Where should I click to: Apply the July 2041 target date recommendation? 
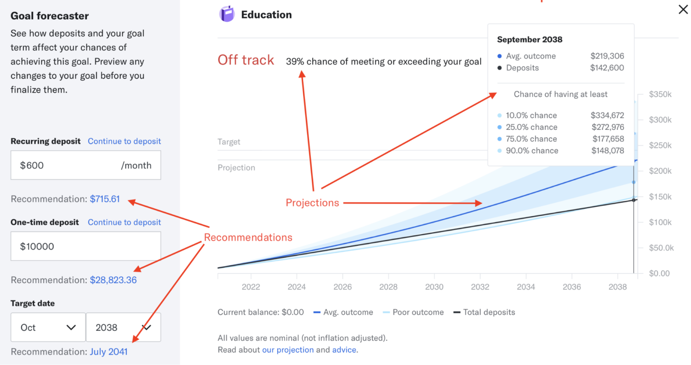pos(108,352)
